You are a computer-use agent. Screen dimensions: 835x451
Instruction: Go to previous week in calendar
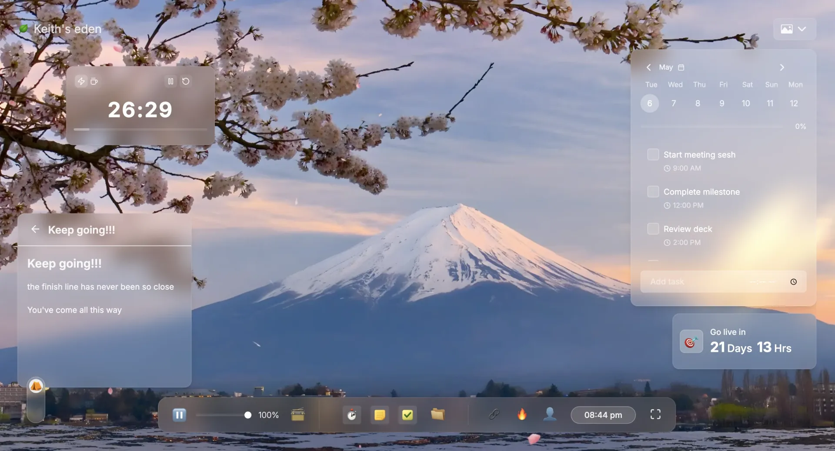648,67
